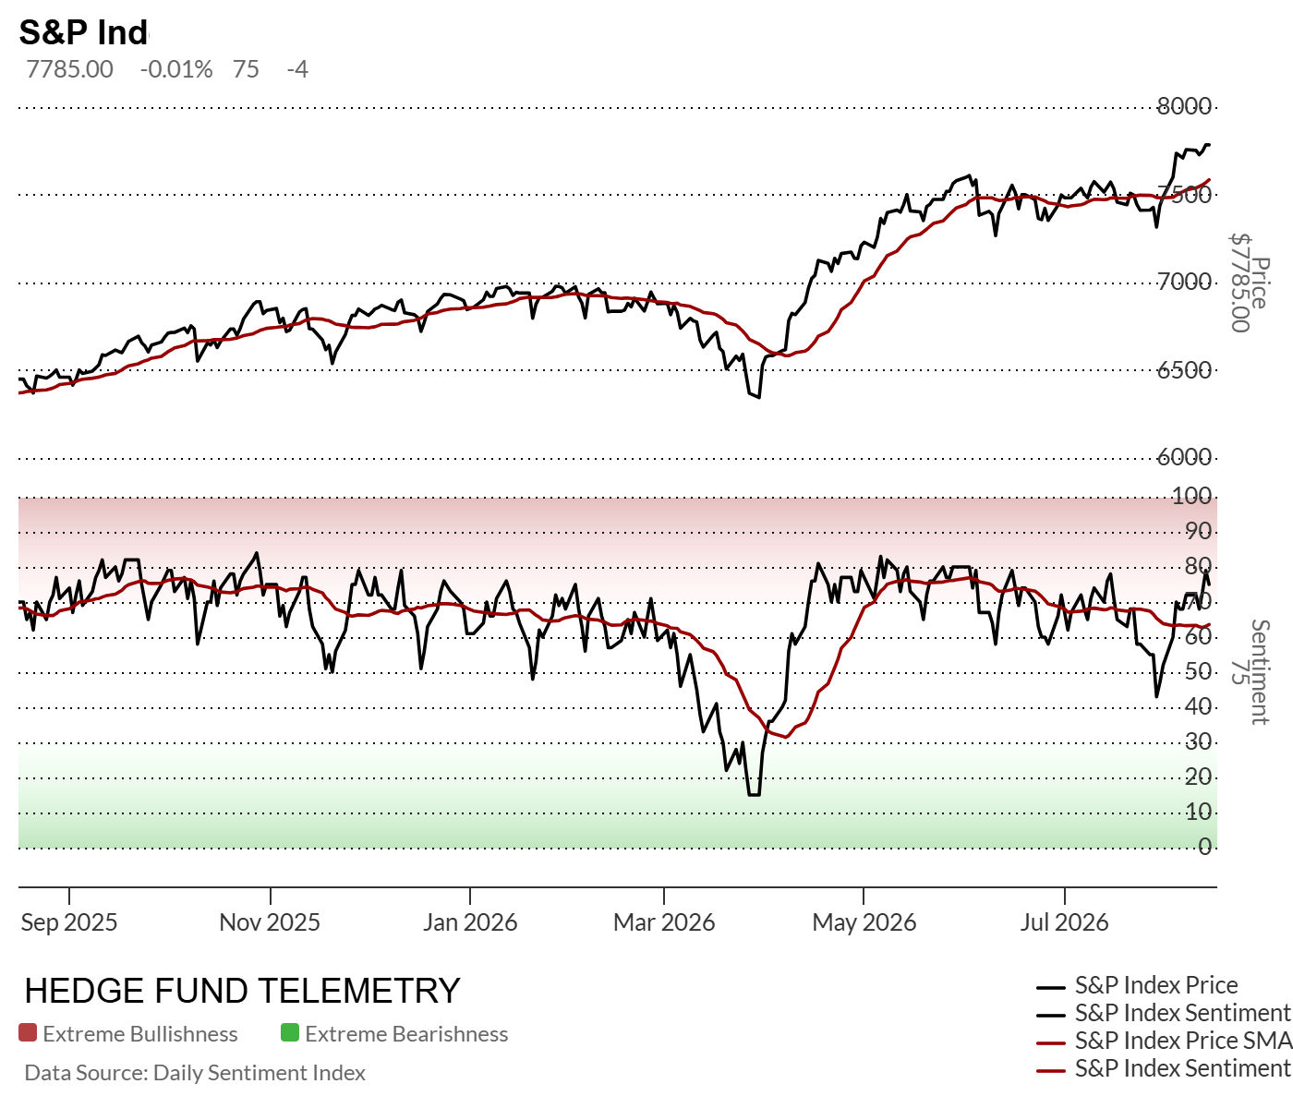This screenshot has width=1293, height=1108.
Task: Click the -0.01% change value
Action: tap(176, 69)
